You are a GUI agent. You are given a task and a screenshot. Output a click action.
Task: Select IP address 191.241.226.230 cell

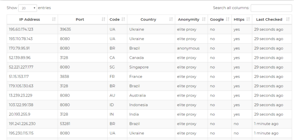[32, 124]
